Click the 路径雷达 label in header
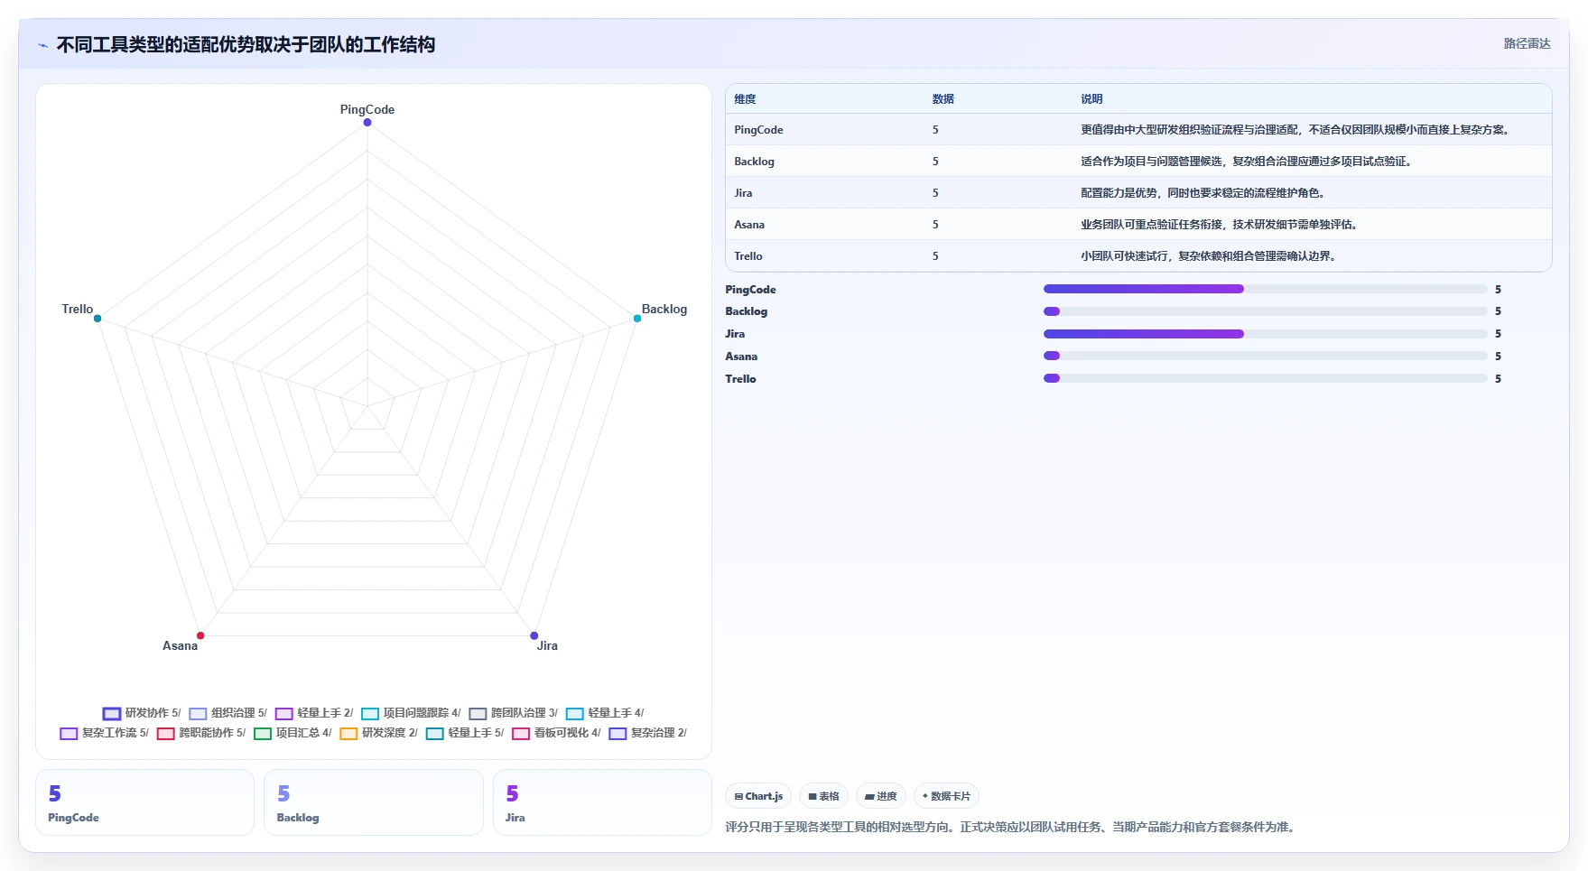The image size is (1588, 871). pyautogui.click(x=1527, y=43)
